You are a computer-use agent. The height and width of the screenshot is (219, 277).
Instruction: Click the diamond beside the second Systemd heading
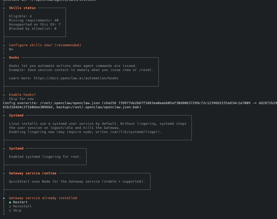pyautogui.click(x=4, y=148)
